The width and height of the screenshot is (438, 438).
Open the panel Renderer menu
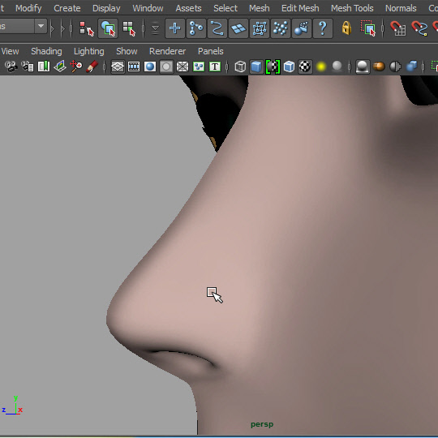click(x=168, y=51)
